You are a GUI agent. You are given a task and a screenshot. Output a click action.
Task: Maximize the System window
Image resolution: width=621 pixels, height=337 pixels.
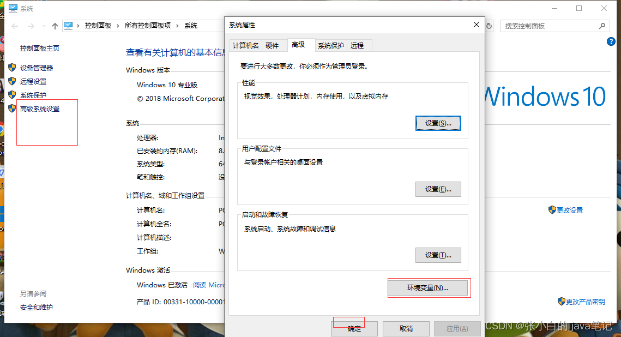click(579, 8)
